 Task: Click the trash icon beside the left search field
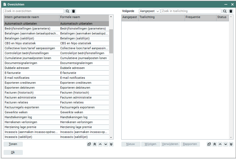(73, 11)
